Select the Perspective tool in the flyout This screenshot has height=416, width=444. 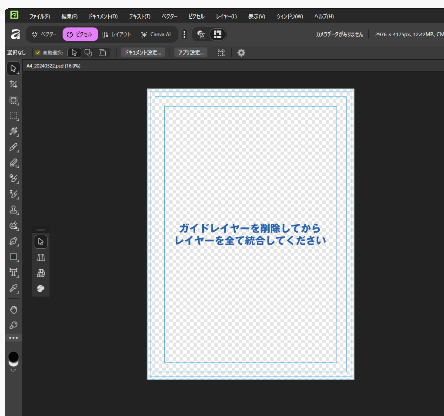tap(40, 257)
